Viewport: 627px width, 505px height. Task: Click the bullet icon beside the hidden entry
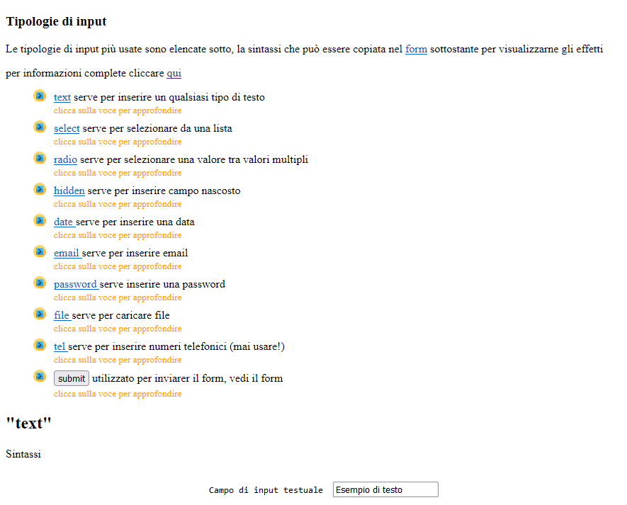click(40, 189)
